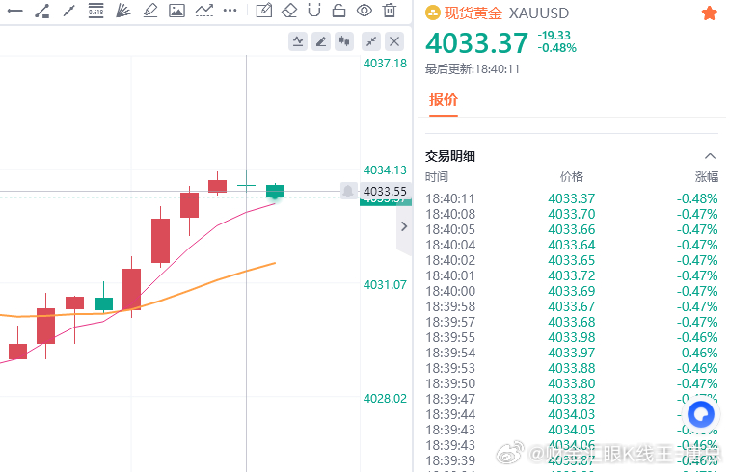Open more drawing tools menu
The image size is (730, 472).
click(x=230, y=11)
